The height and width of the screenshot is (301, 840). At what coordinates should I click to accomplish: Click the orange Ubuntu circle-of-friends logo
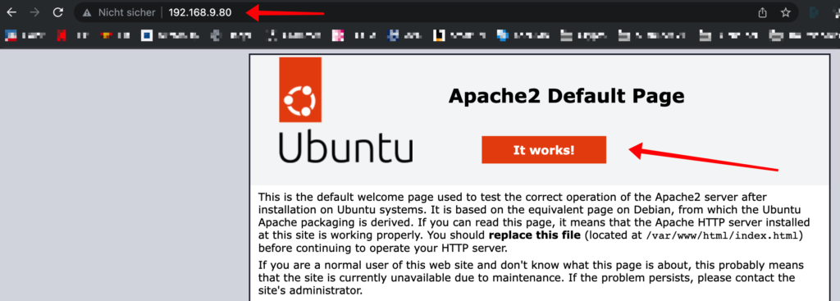click(300, 90)
